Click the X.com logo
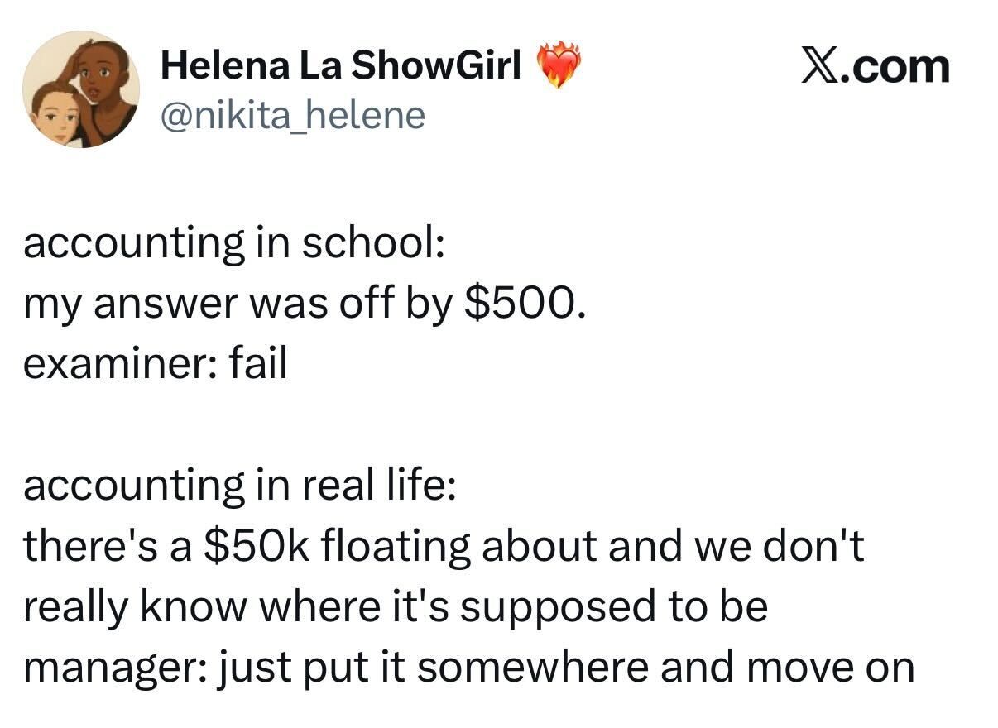998x728 pixels. 875,65
